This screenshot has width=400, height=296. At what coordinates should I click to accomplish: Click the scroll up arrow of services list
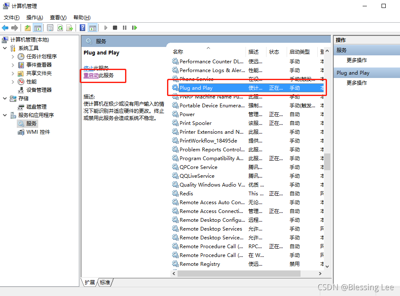click(x=327, y=51)
